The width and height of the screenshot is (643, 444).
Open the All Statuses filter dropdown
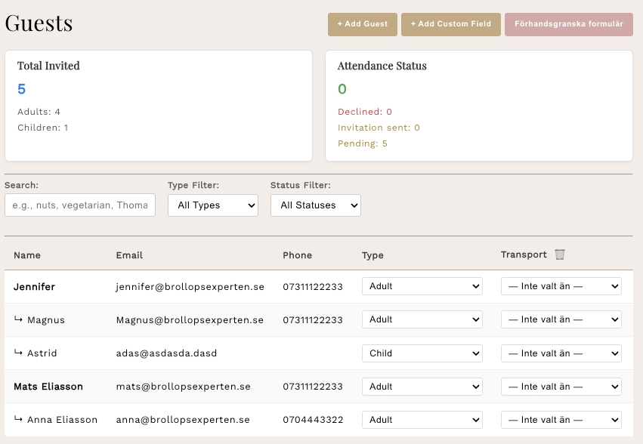click(316, 205)
